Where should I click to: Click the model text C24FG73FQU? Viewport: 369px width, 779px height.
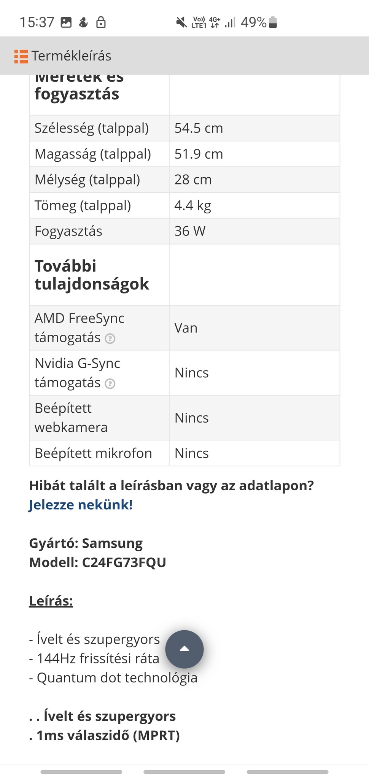tap(124, 562)
